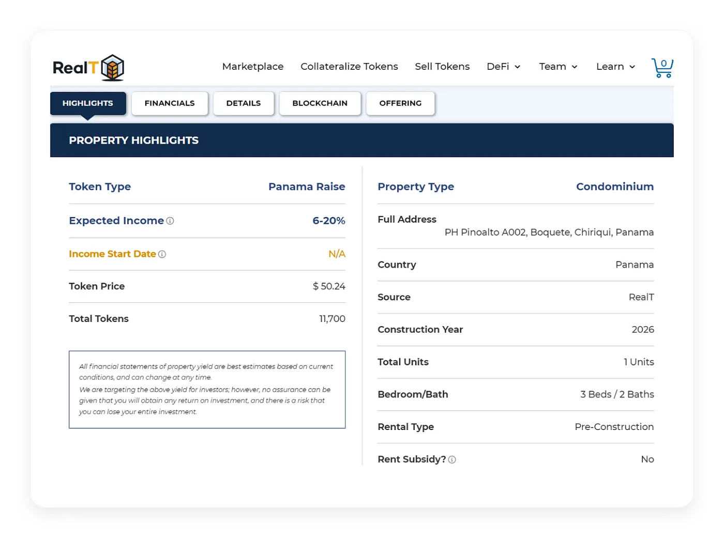
Task: Expand the Team dropdown menu
Action: point(558,67)
